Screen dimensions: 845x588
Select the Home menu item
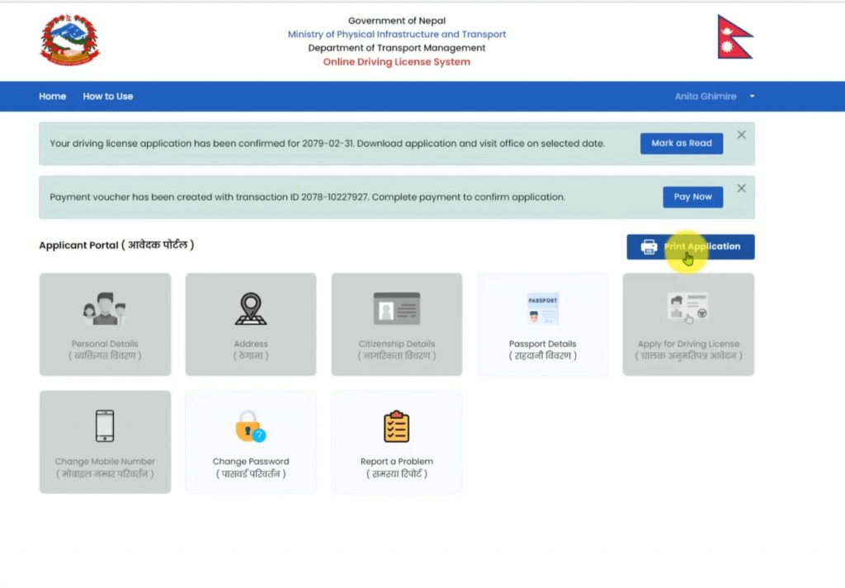point(52,96)
